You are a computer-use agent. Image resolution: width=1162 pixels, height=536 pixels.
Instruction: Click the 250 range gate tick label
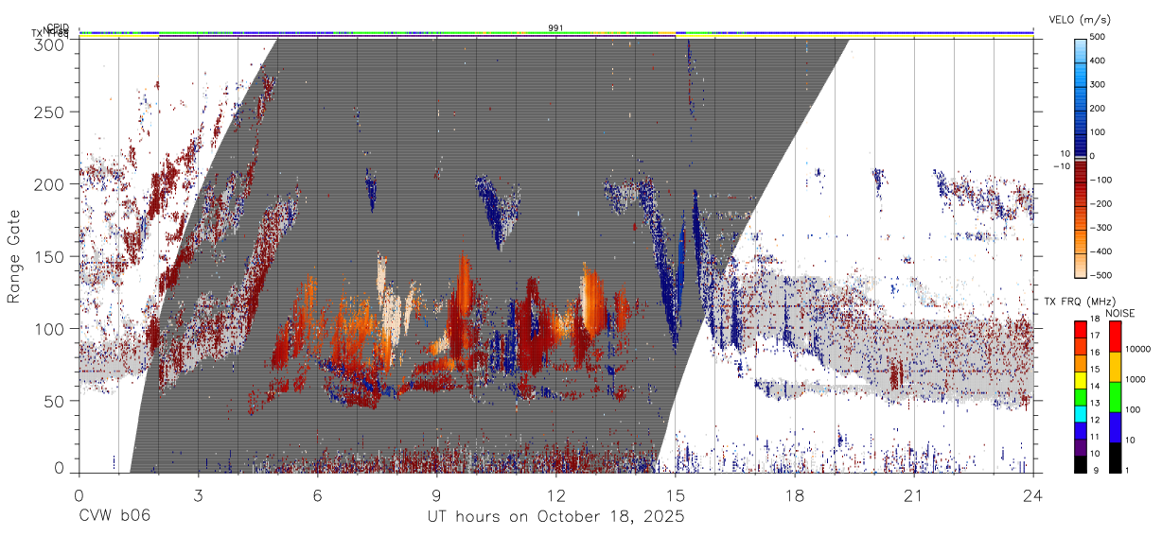[49, 112]
